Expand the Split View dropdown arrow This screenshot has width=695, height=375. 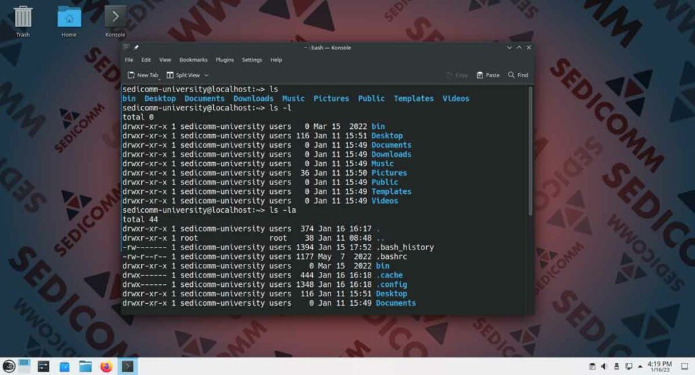206,75
